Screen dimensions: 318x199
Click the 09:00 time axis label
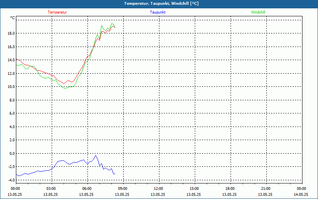click(x=123, y=189)
